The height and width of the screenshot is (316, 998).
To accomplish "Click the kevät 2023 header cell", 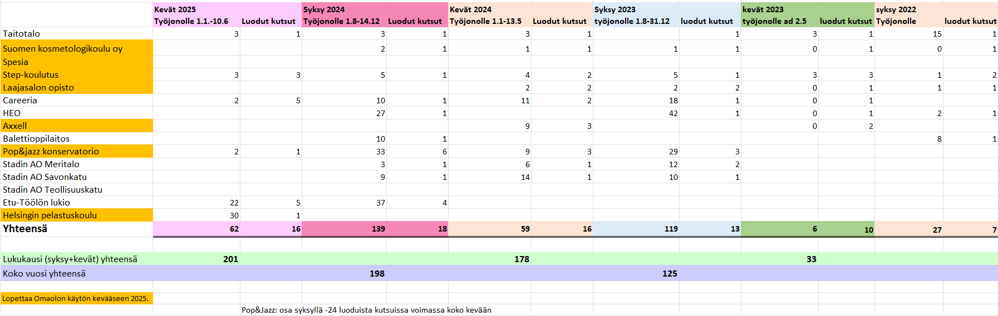I will point(780,9).
